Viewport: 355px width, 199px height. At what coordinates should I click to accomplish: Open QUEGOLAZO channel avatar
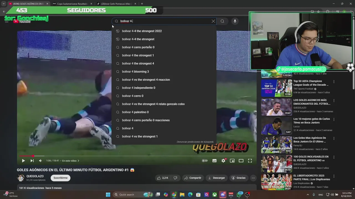pyautogui.click(x=21, y=178)
